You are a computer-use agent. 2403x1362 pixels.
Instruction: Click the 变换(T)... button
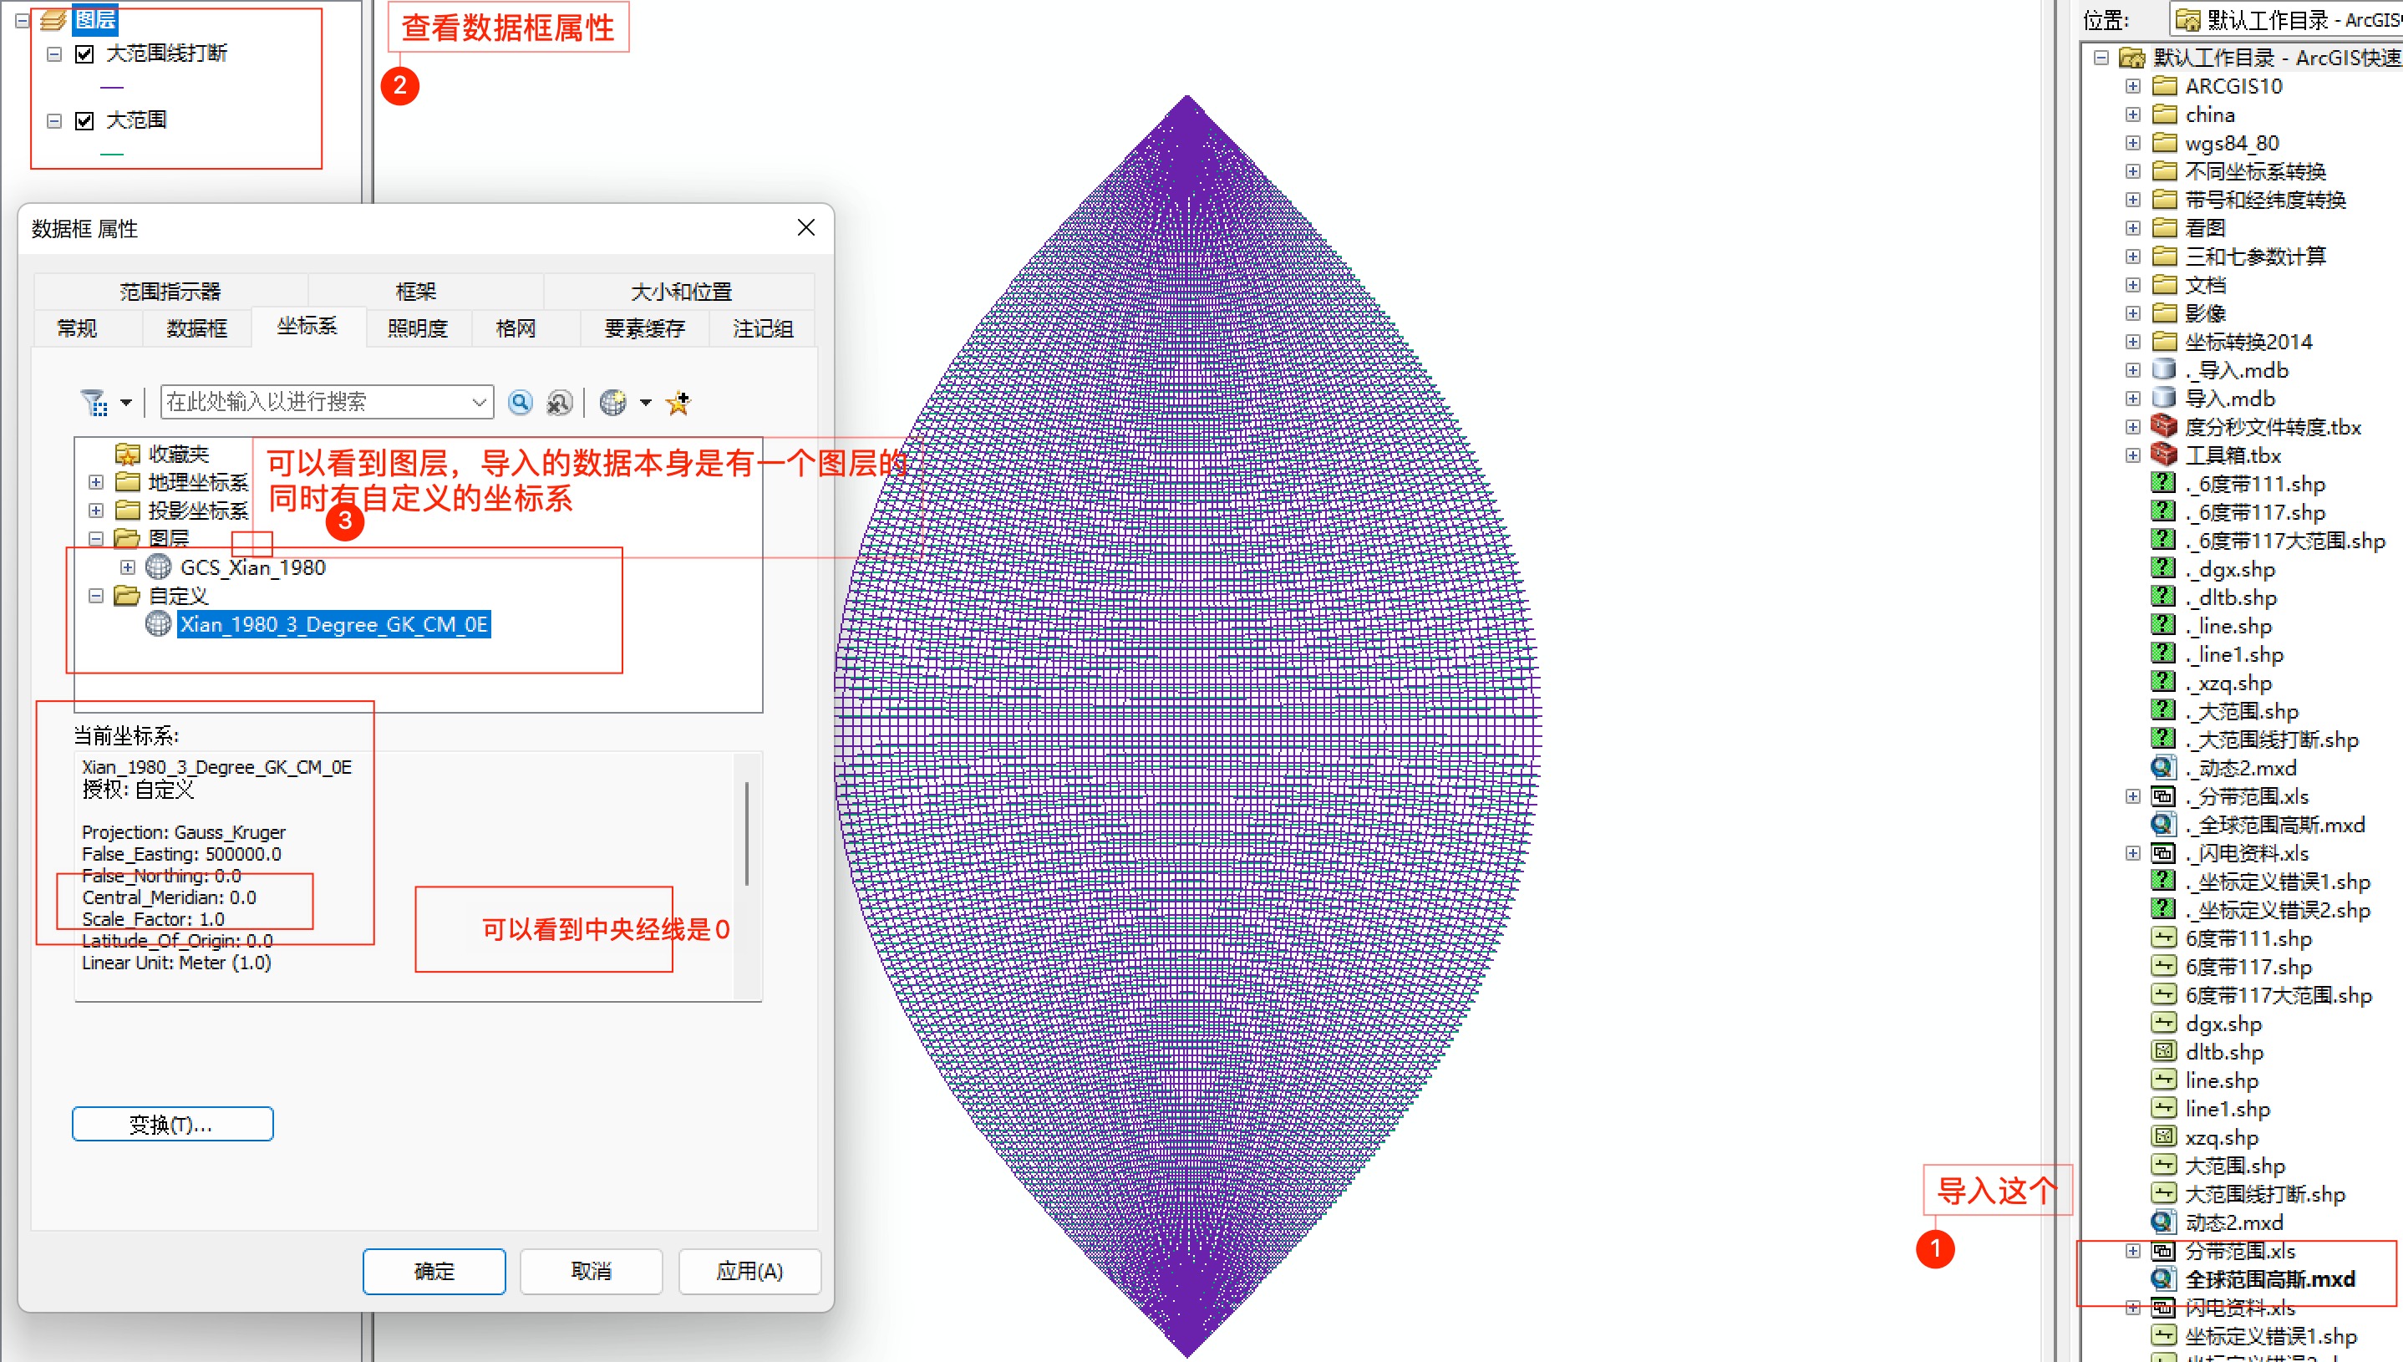[x=172, y=1124]
